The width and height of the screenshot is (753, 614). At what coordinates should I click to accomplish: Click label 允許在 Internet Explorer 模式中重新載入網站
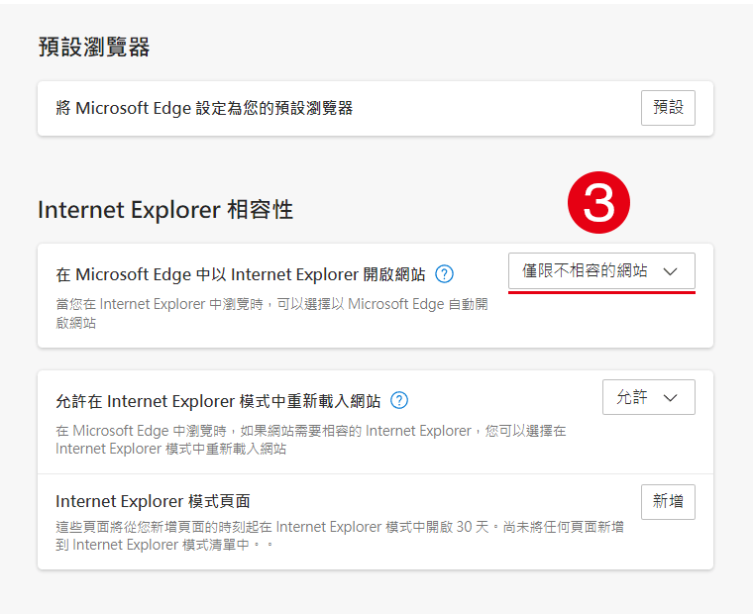pos(218,401)
